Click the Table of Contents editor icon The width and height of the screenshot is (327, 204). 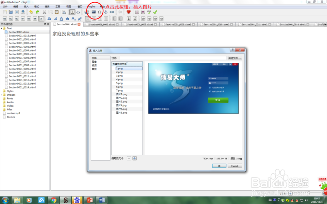click(143, 12)
